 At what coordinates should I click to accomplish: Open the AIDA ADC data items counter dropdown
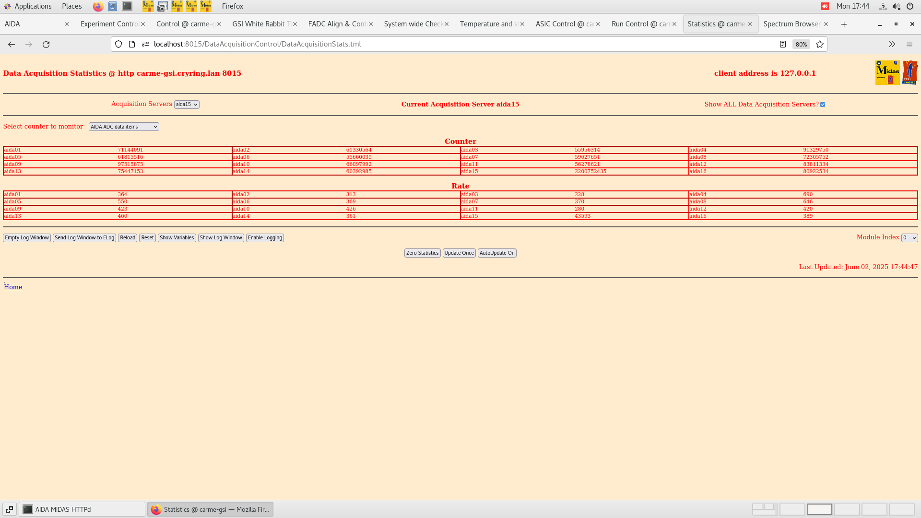tap(123, 126)
